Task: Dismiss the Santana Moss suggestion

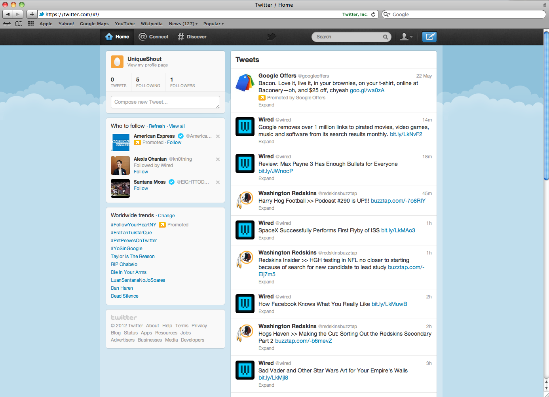Action: pyautogui.click(x=218, y=182)
